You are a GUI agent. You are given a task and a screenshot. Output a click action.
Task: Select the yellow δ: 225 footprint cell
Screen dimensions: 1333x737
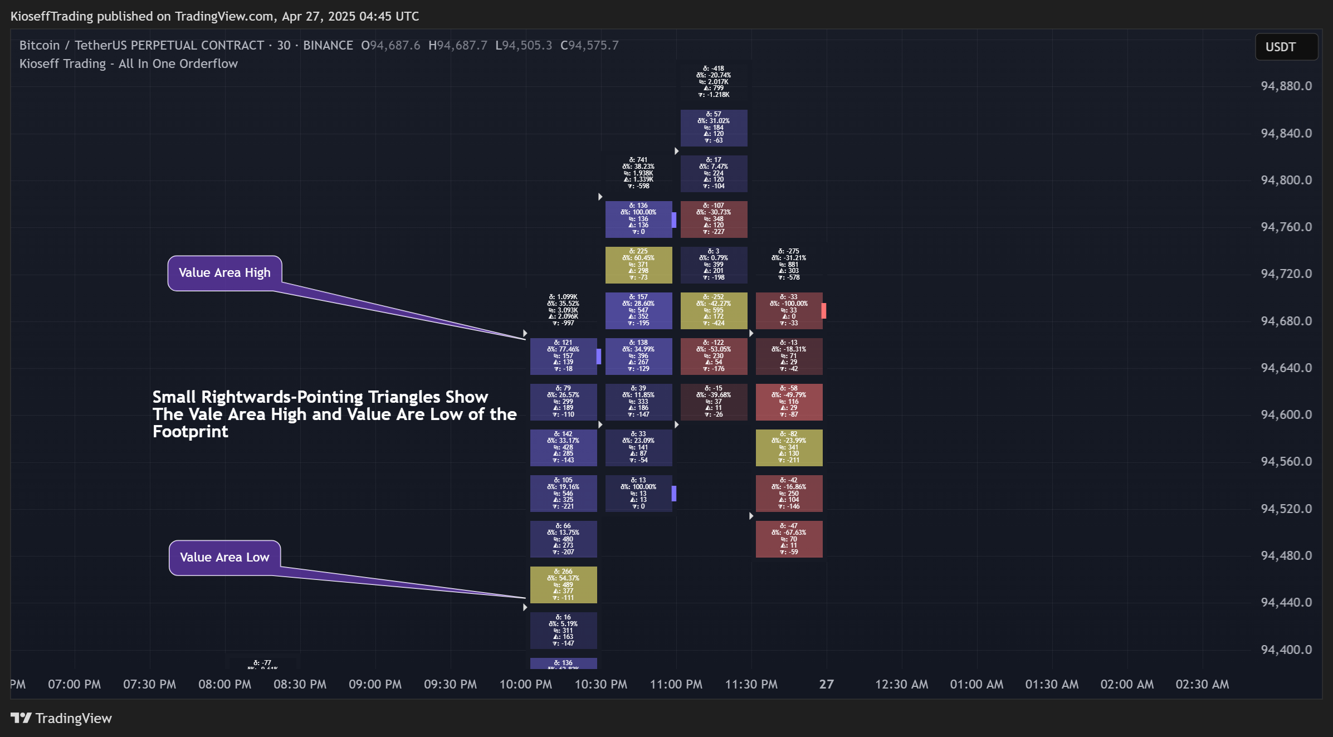[638, 265]
